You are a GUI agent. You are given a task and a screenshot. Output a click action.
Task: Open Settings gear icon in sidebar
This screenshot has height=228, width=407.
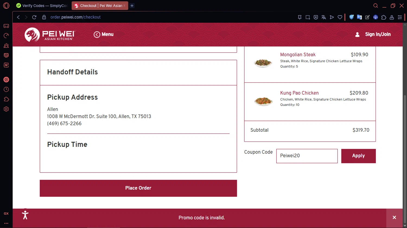pyautogui.click(x=6, y=109)
